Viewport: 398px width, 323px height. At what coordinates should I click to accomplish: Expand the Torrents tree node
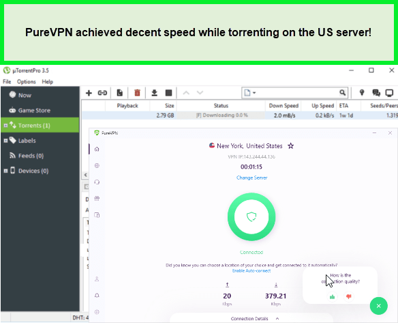[5, 126]
